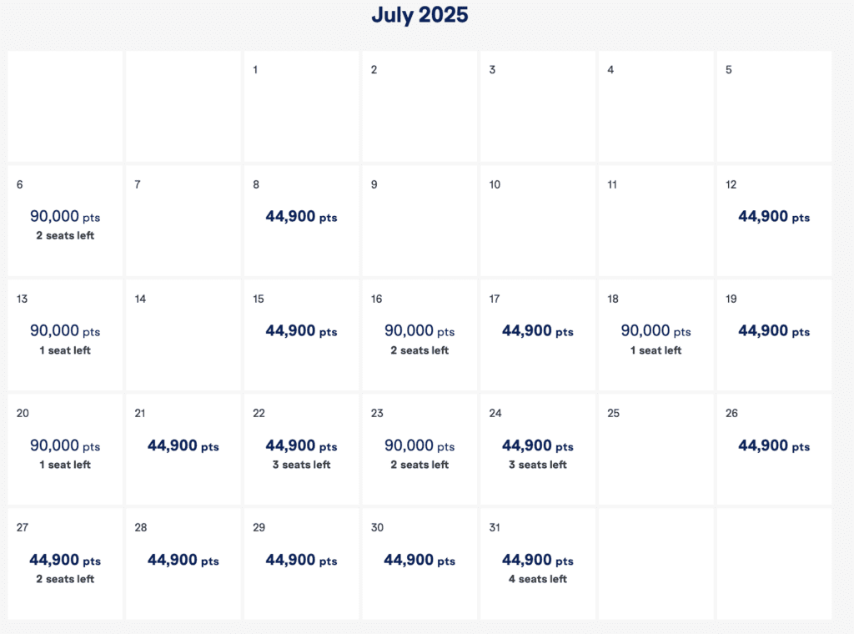
Task: Select July 31 with 4 seats left
Action: click(536, 563)
